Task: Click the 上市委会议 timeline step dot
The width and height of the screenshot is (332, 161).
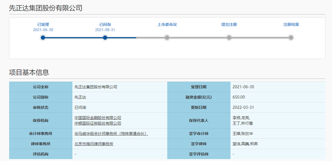Action: (167, 38)
